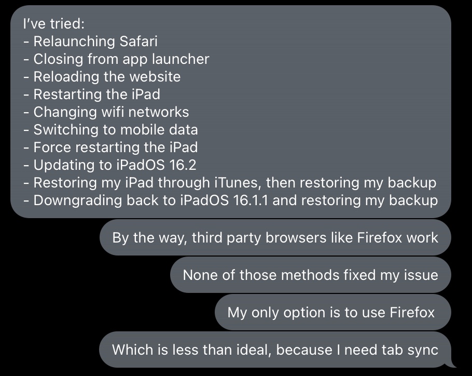Click the word "Safari" in first list item
Image resolution: width=472 pixels, height=376 pixels.
tap(138, 41)
